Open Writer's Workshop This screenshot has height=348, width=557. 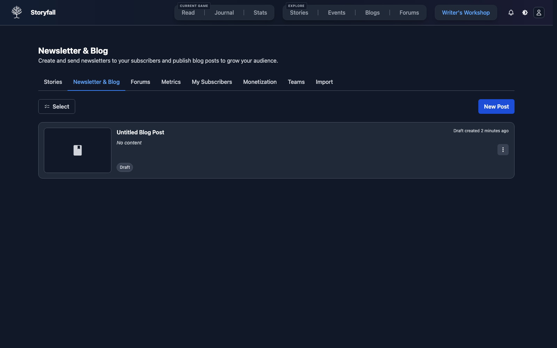[x=465, y=13]
